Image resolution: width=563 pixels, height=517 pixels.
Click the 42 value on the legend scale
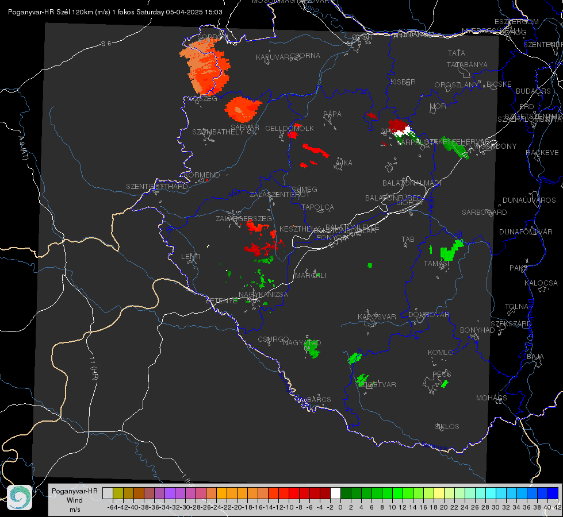point(557,507)
